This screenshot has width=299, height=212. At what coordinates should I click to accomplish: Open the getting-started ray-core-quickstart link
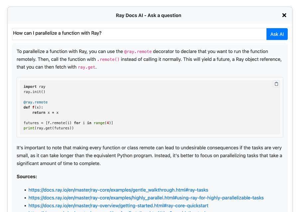118,206
